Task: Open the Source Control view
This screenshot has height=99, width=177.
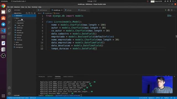Action: [9, 22]
